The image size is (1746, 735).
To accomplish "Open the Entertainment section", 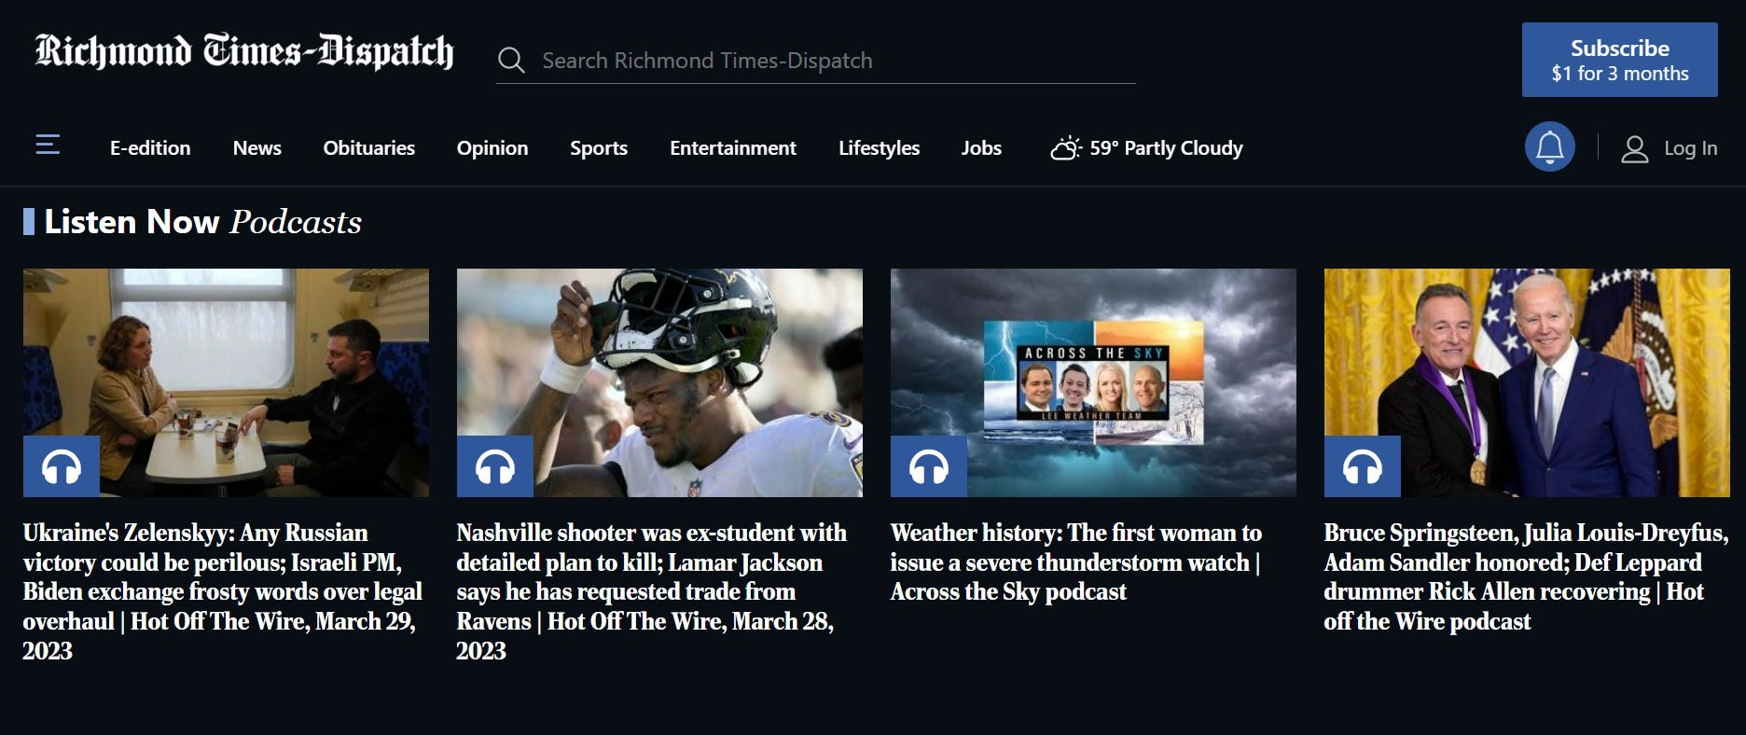I will click(733, 148).
